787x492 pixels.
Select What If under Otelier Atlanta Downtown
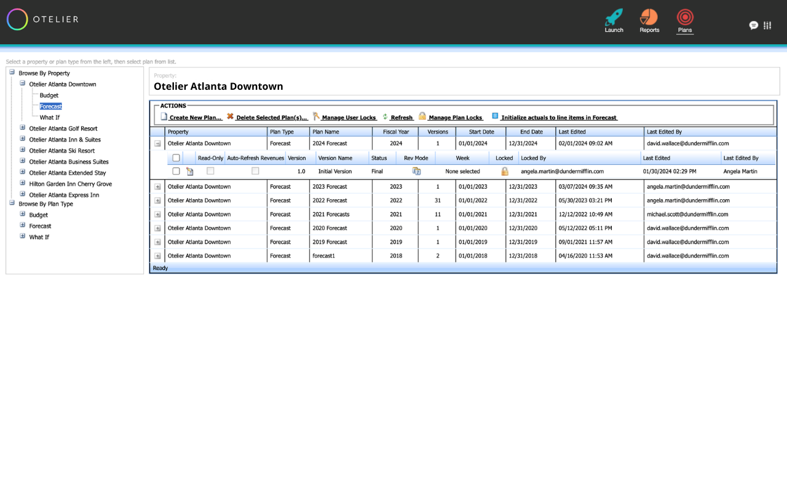(x=50, y=117)
